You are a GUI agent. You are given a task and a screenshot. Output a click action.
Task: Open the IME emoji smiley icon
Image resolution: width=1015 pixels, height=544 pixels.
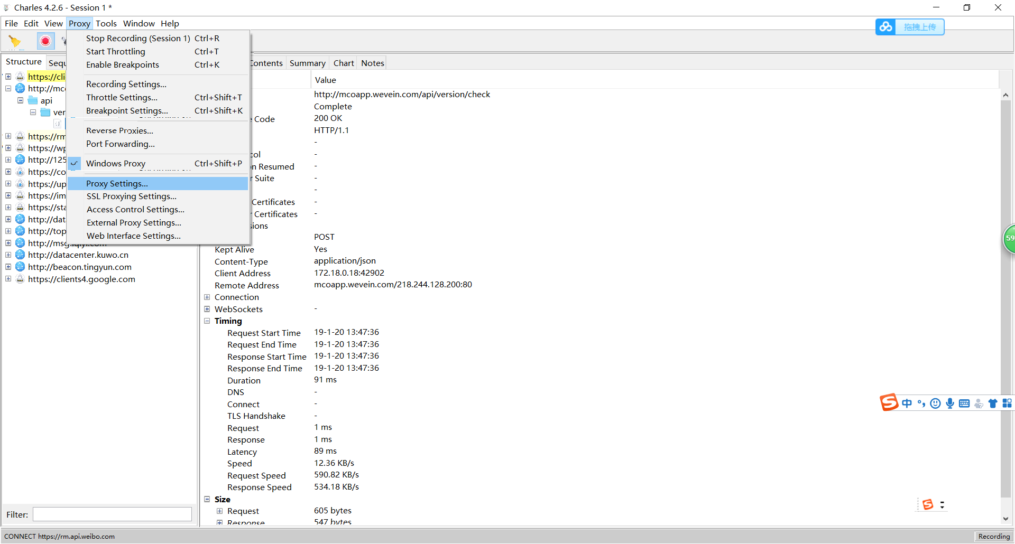tap(935, 404)
